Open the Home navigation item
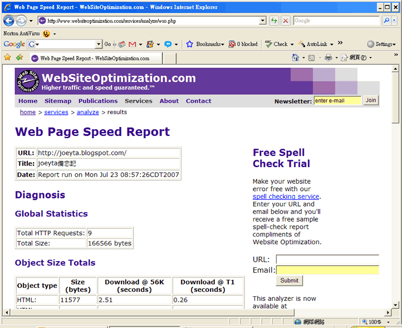The height and width of the screenshot is (328, 402). coord(28,101)
